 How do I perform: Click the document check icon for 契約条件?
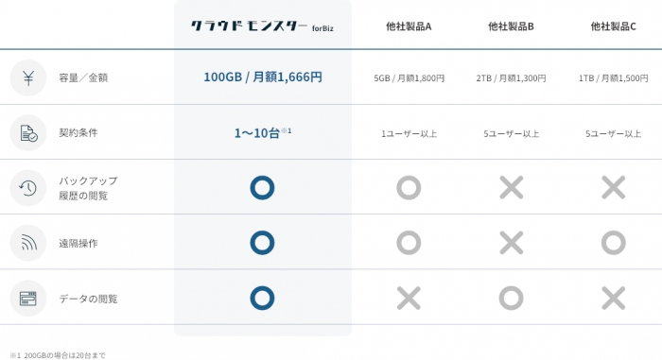point(28,133)
